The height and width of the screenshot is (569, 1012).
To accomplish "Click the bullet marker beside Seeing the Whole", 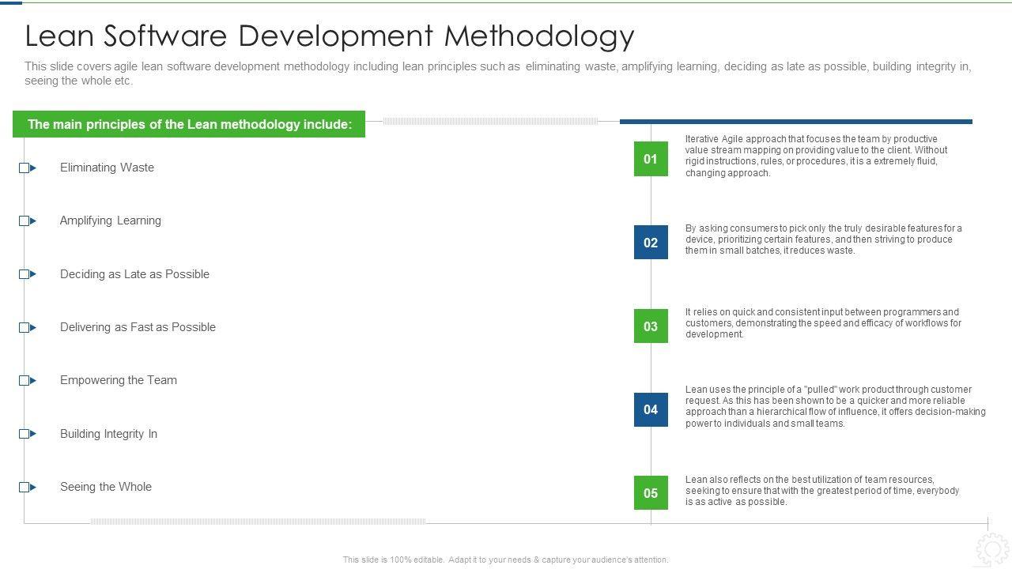I will tap(27, 487).
